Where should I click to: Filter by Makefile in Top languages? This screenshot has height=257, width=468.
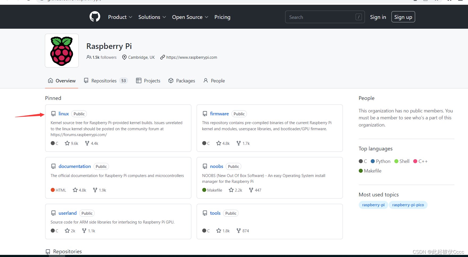(370, 171)
